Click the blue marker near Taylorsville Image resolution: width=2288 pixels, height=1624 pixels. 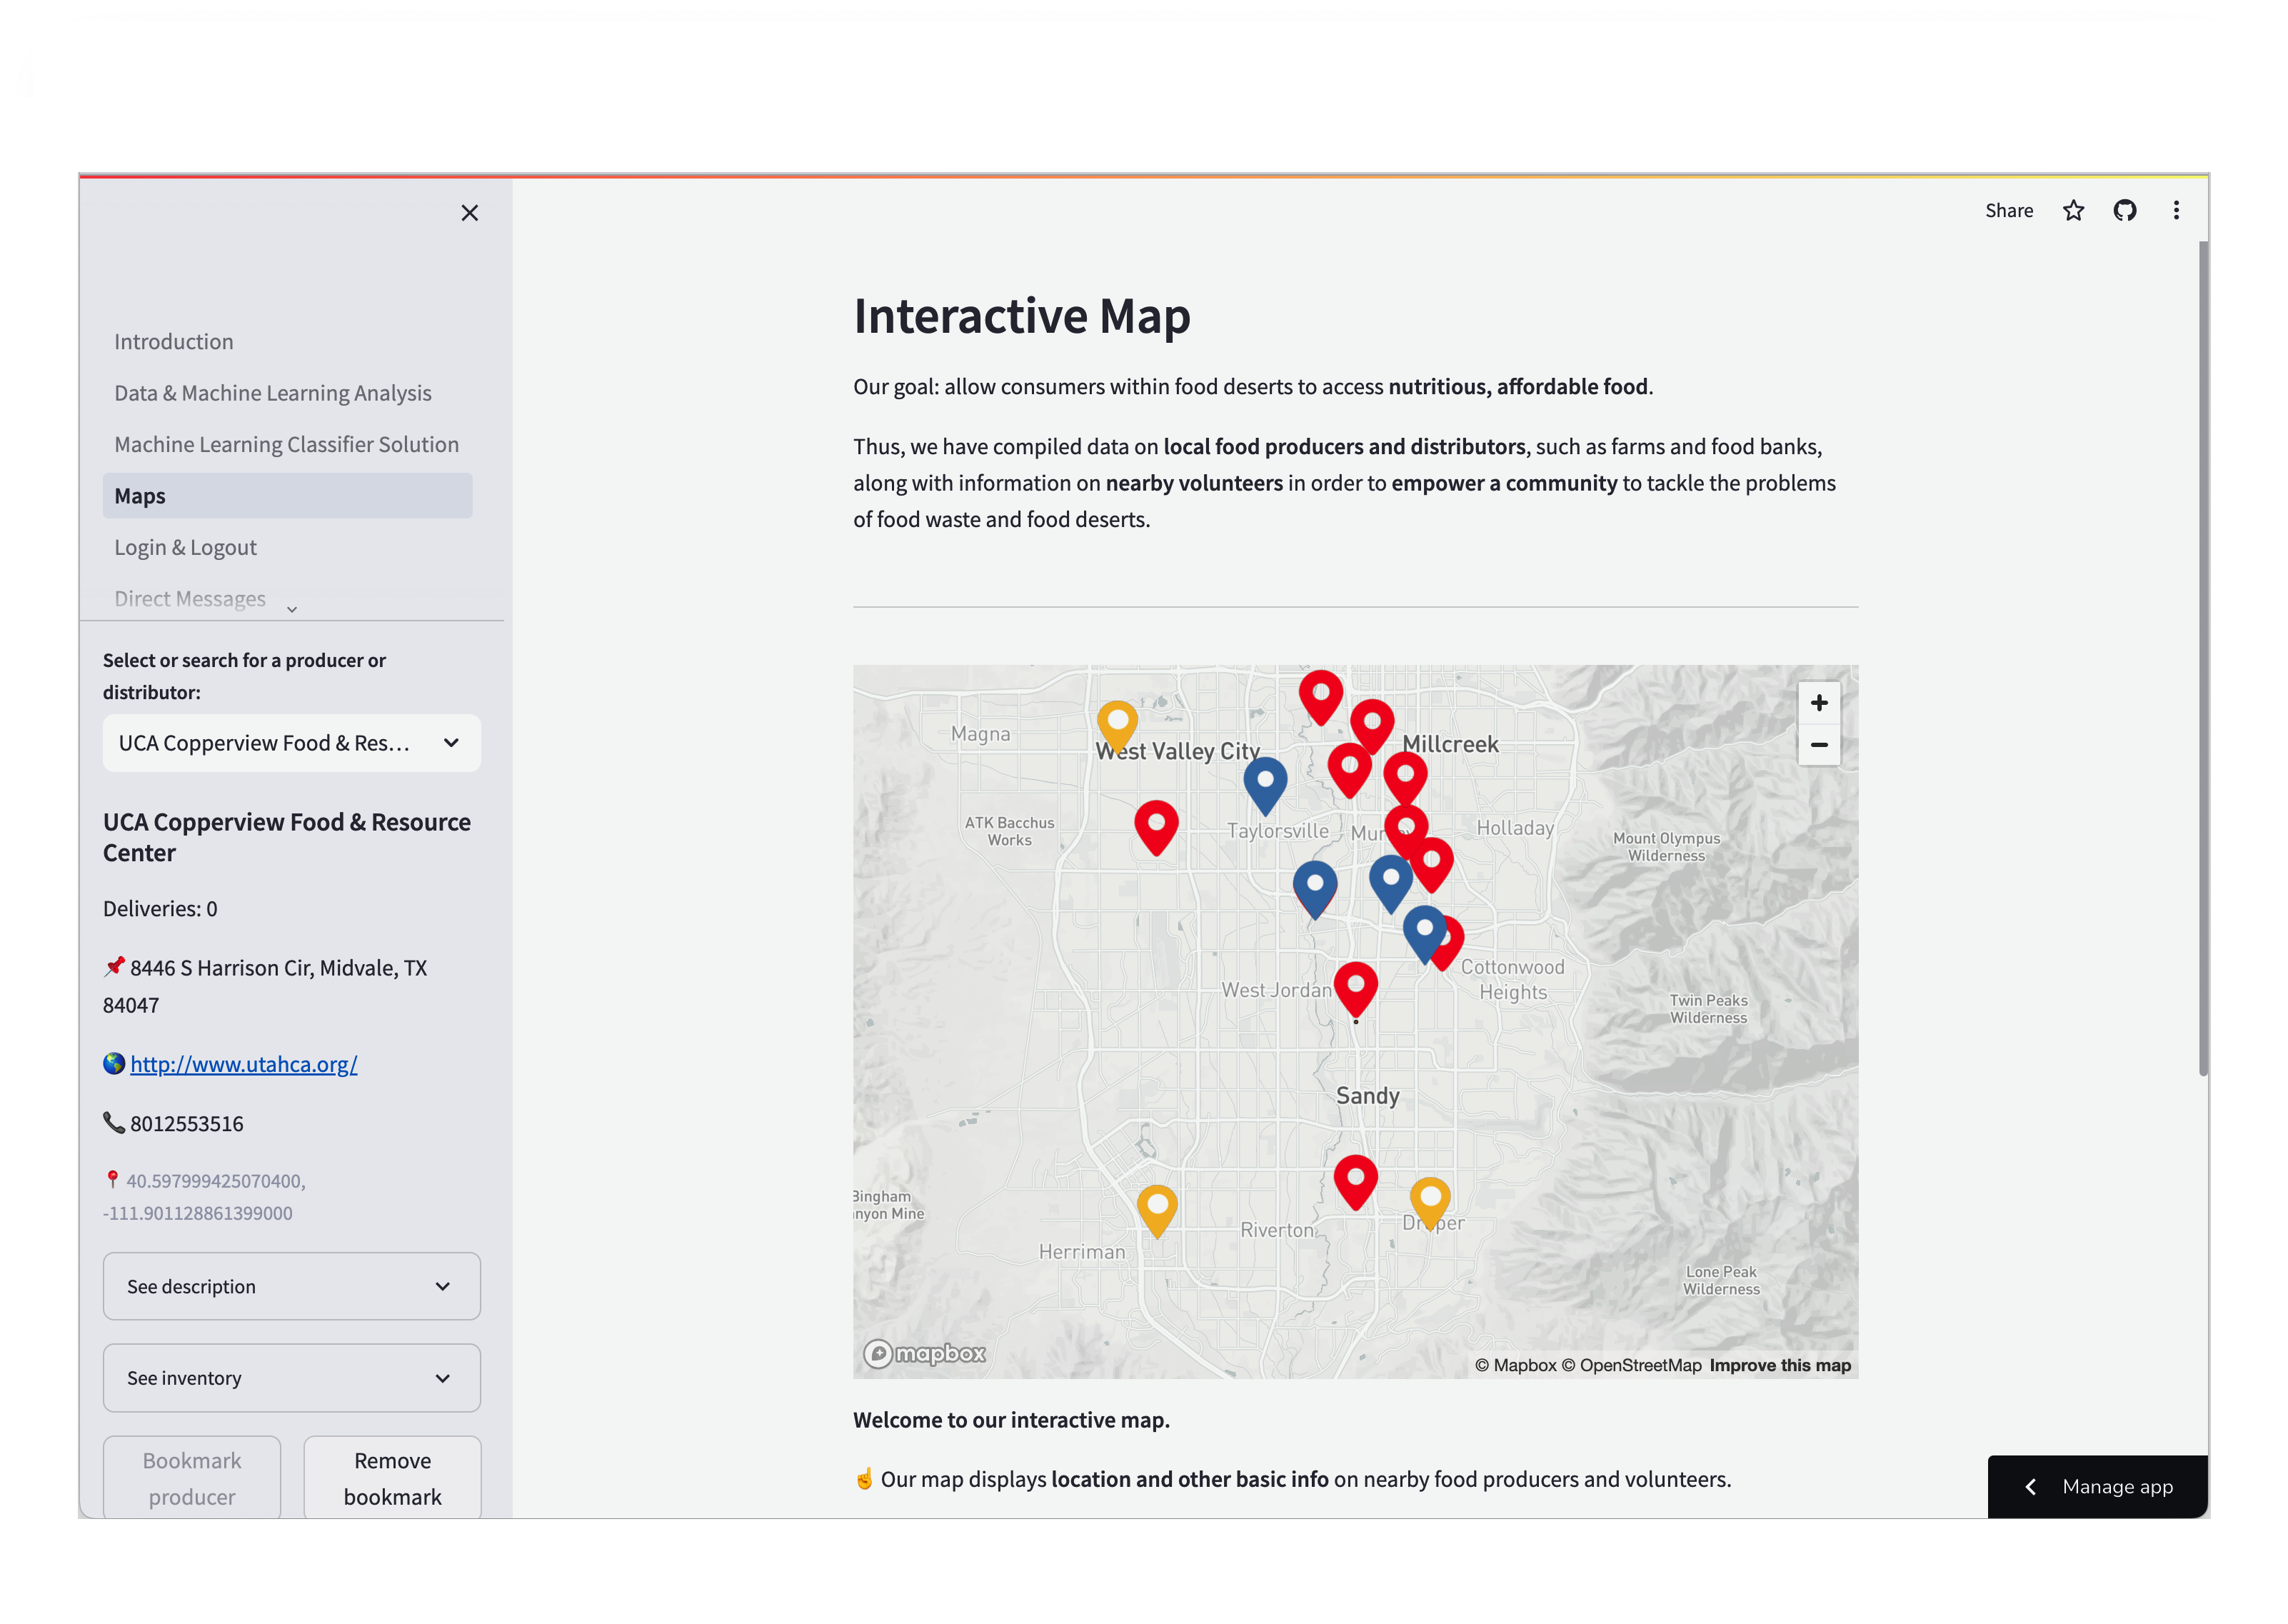point(1265,781)
